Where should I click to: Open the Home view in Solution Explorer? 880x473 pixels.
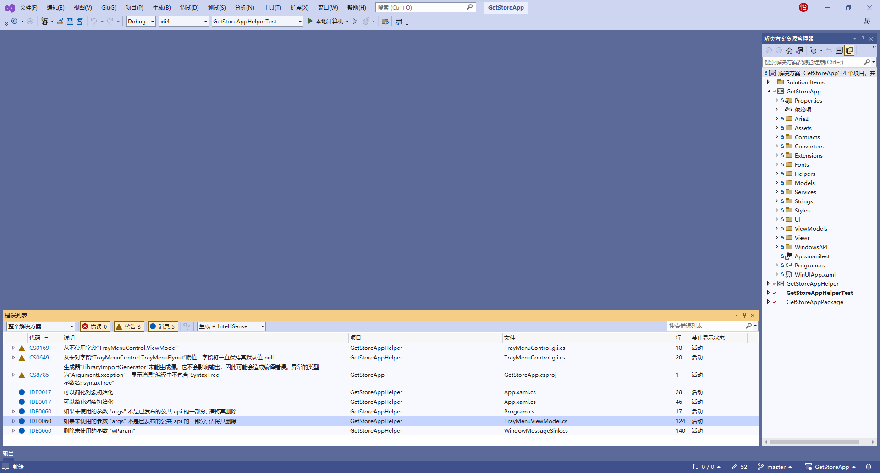(x=789, y=50)
